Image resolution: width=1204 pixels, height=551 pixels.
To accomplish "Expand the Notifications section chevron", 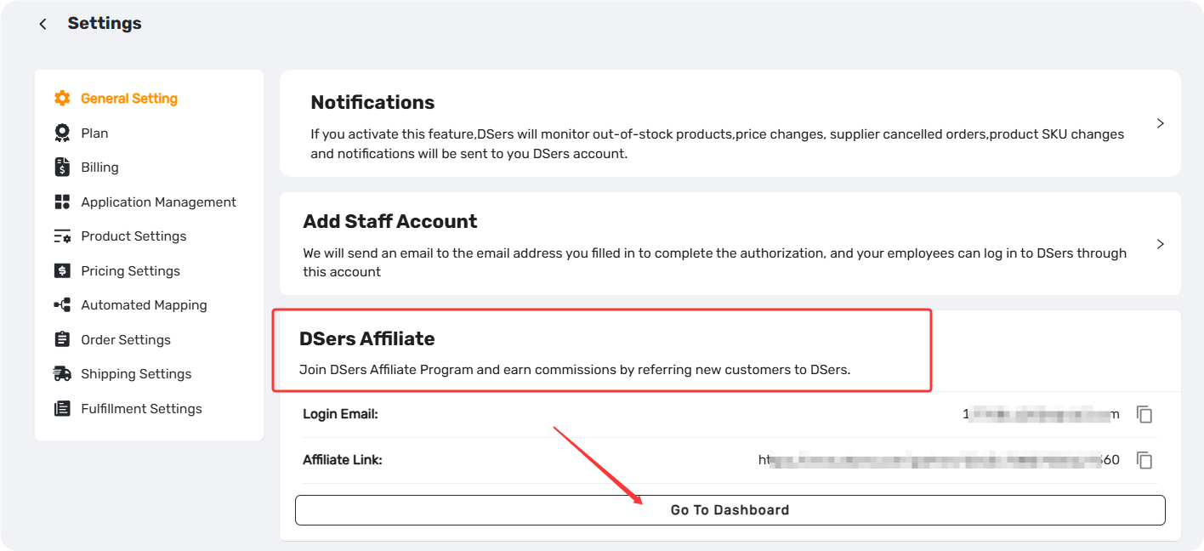I will (x=1160, y=123).
